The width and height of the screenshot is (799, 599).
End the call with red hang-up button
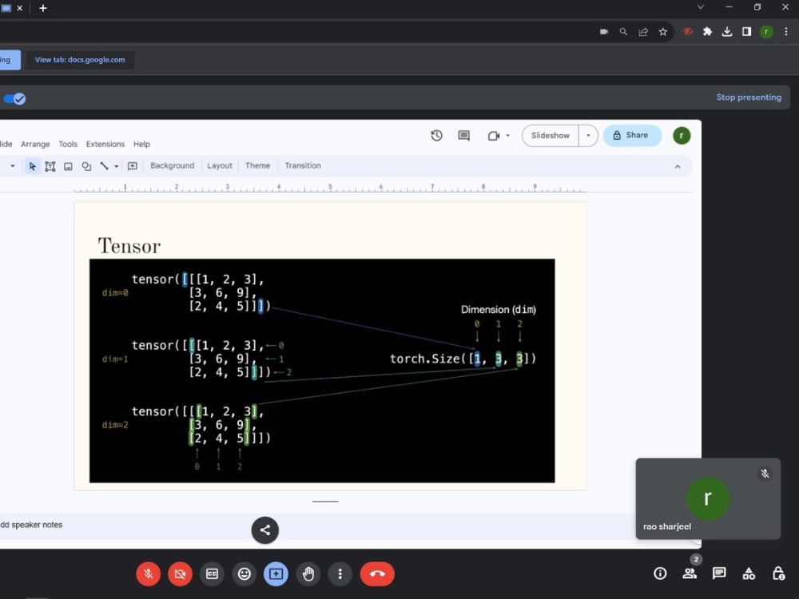coord(377,574)
